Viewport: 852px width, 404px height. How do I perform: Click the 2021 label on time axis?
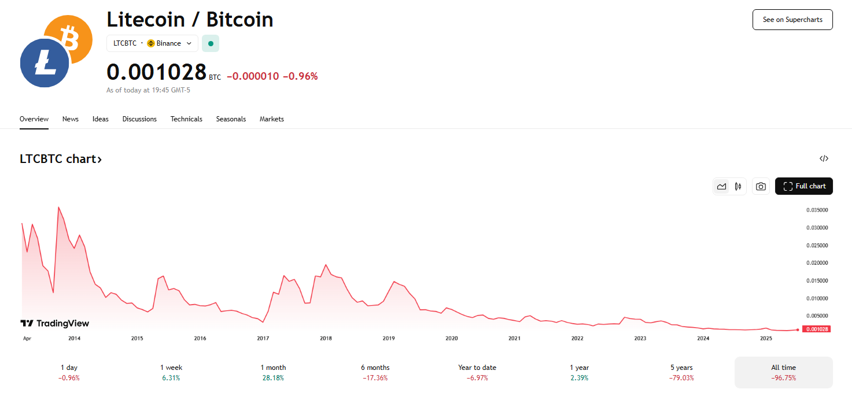click(514, 338)
